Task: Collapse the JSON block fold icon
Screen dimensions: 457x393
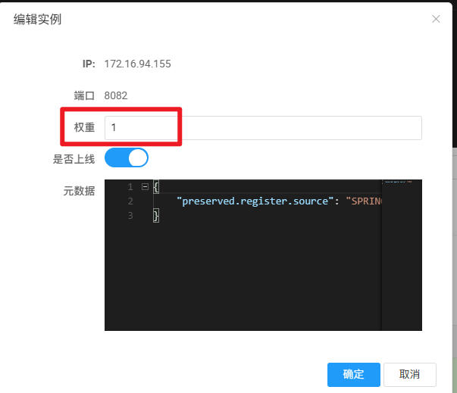Action: coord(145,186)
